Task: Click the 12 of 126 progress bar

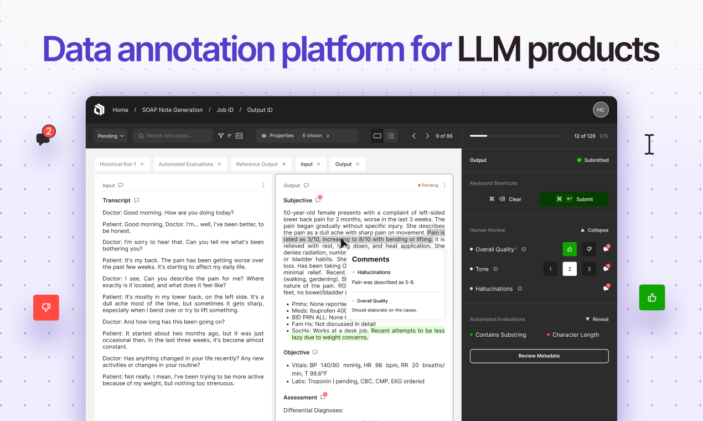Action: click(516, 135)
